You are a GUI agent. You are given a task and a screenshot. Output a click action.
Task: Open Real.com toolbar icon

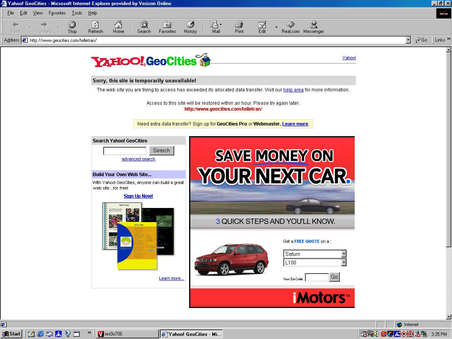pyautogui.click(x=290, y=27)
